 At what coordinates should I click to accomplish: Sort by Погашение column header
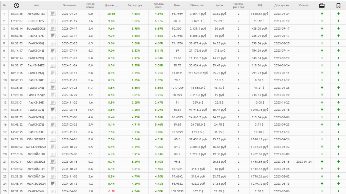[69, 5]
